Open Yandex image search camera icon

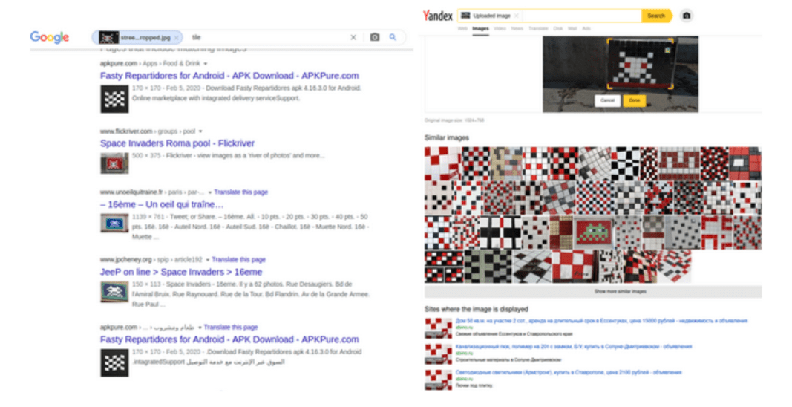(x=686, y=16)
